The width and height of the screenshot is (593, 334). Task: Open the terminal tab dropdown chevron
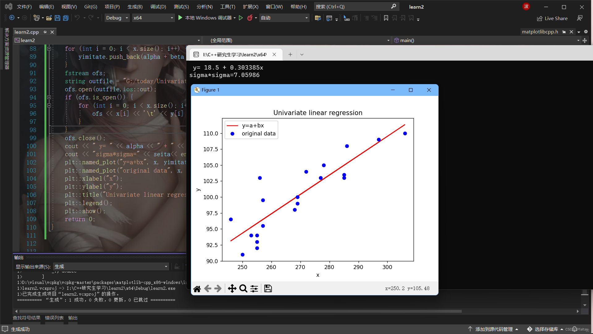pos(302,54)
